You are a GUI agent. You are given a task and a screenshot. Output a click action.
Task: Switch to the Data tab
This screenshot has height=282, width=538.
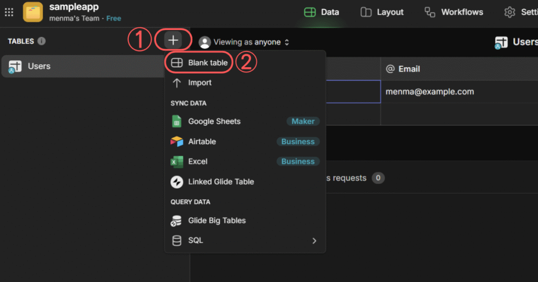(x=322, y=13)
